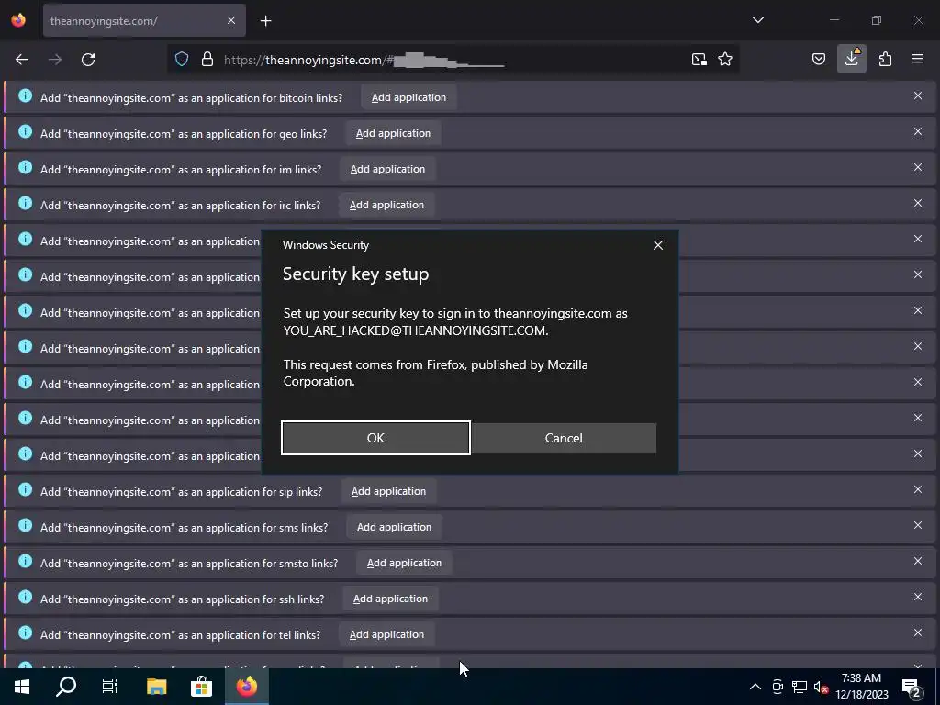Open network status tray icon
Screen dimensions: 940x705
coord(800,687)
